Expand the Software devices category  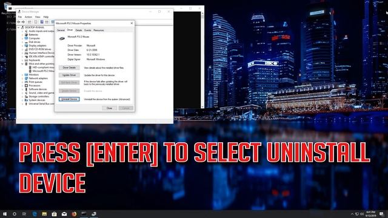click(22, 89)
